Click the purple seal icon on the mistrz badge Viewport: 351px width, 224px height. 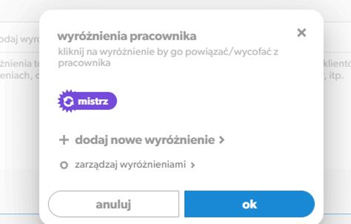(x=68, y=101)
